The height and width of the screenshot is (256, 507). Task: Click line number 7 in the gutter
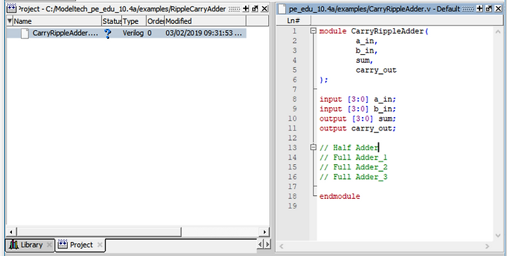click(294, 90)
